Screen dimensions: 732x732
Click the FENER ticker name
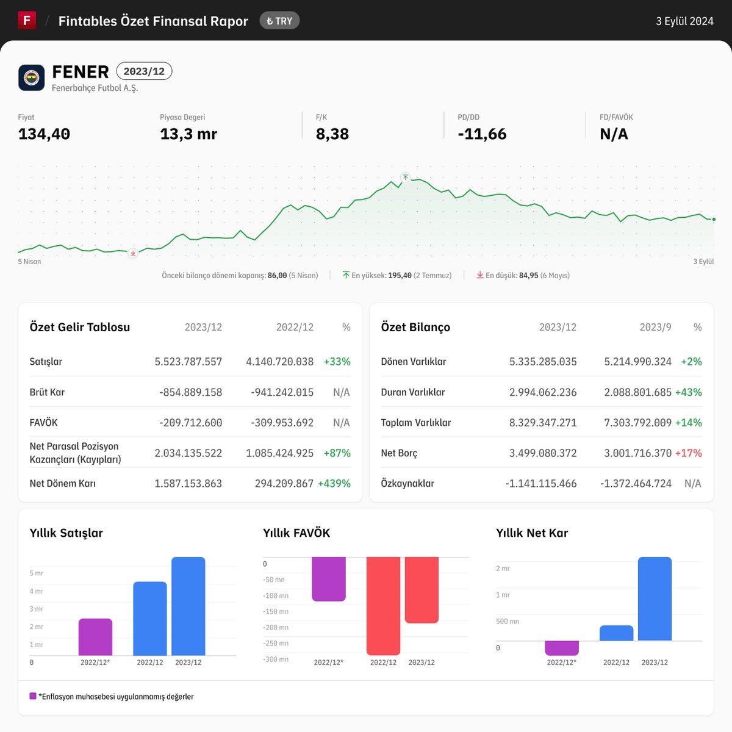pyautogui.click(x=81, y=71)
